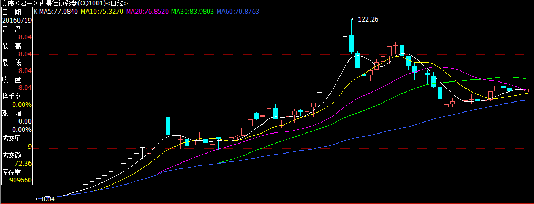
Task: Click the 收盘 label
Action: point(12,79)
